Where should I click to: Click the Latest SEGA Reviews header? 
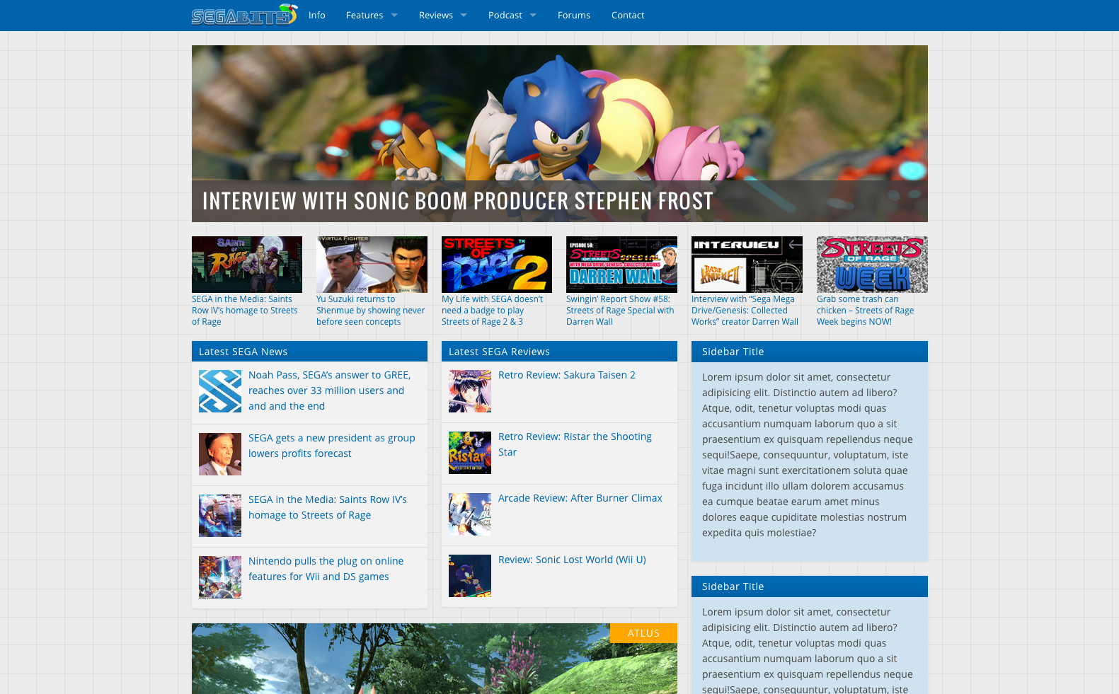point(559,352)
